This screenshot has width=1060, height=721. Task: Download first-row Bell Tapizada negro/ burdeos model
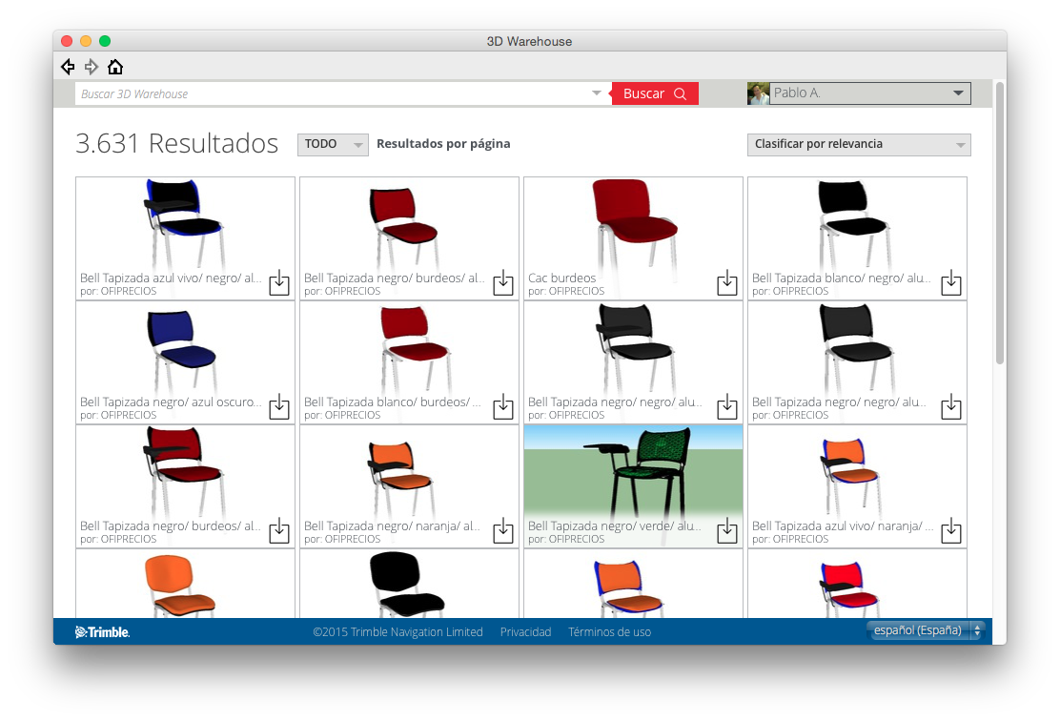(503, 282)
